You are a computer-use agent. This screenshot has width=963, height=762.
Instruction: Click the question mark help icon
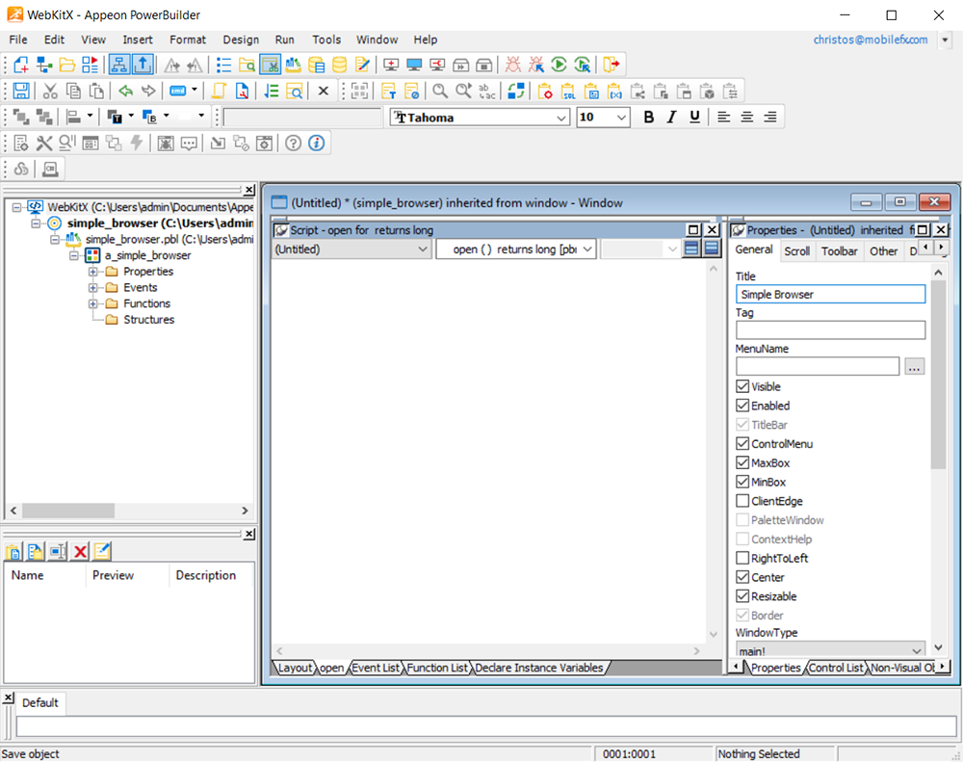tap(293, 144)
